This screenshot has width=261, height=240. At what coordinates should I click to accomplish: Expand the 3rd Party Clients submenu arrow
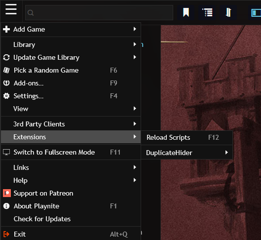click(x=135, y=124)
